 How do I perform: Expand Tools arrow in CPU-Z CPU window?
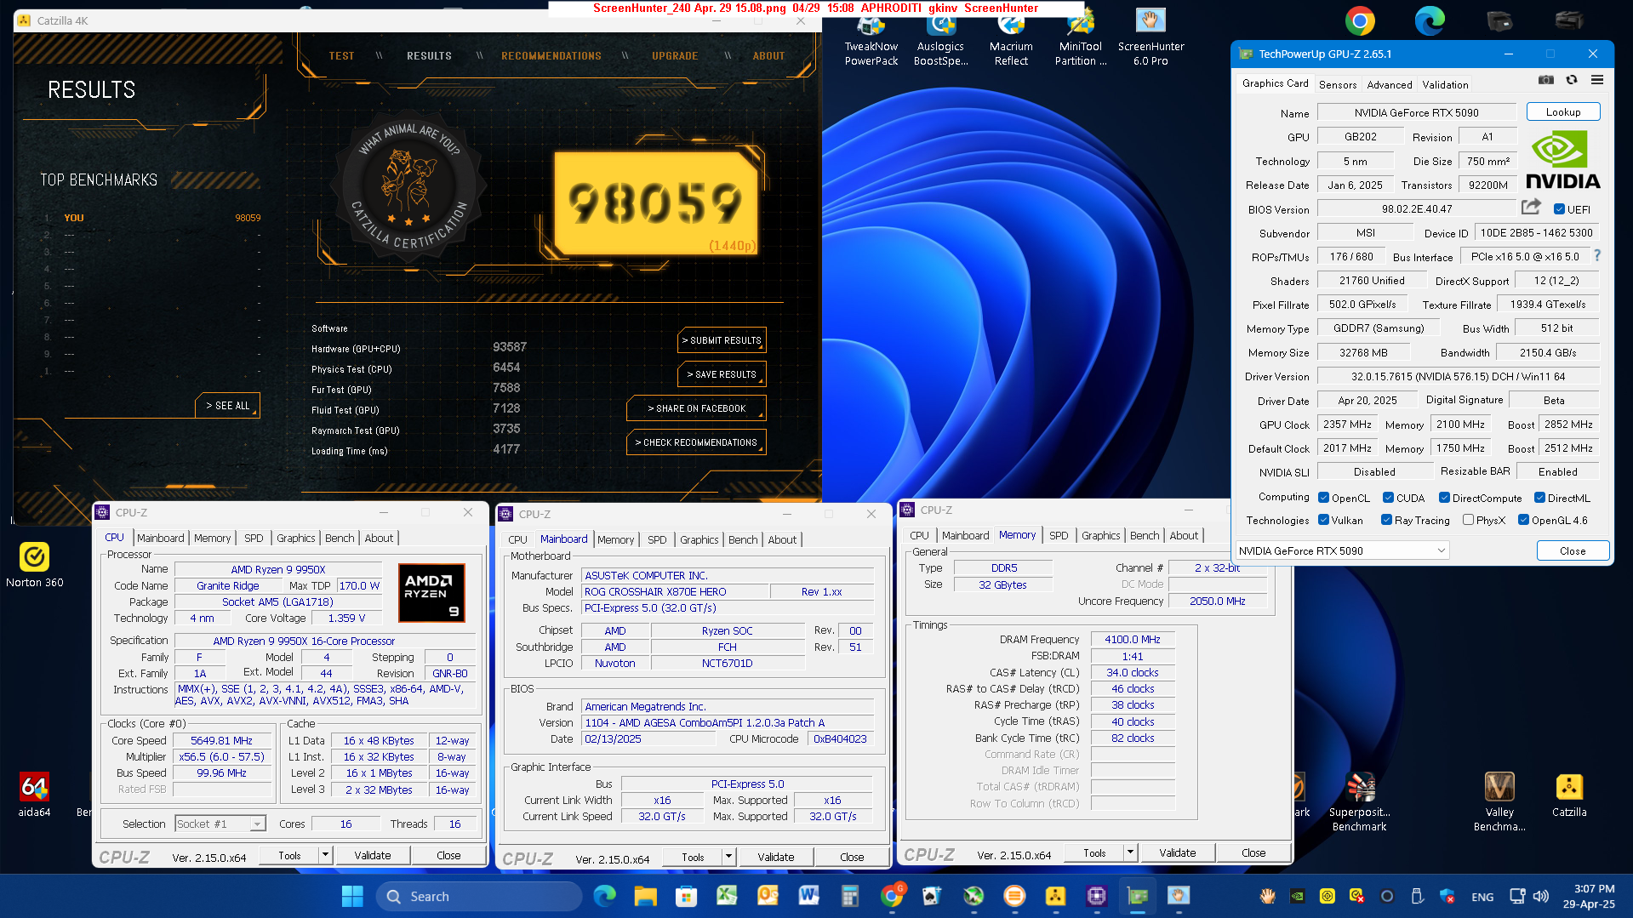(325, 855)
